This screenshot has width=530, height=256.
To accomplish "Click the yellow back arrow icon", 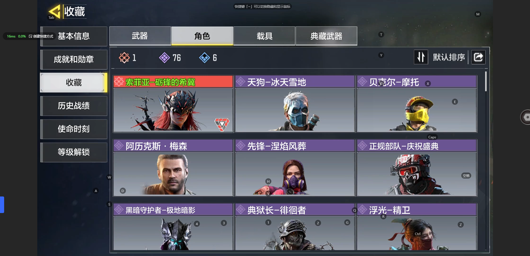I will click(54, 11).
